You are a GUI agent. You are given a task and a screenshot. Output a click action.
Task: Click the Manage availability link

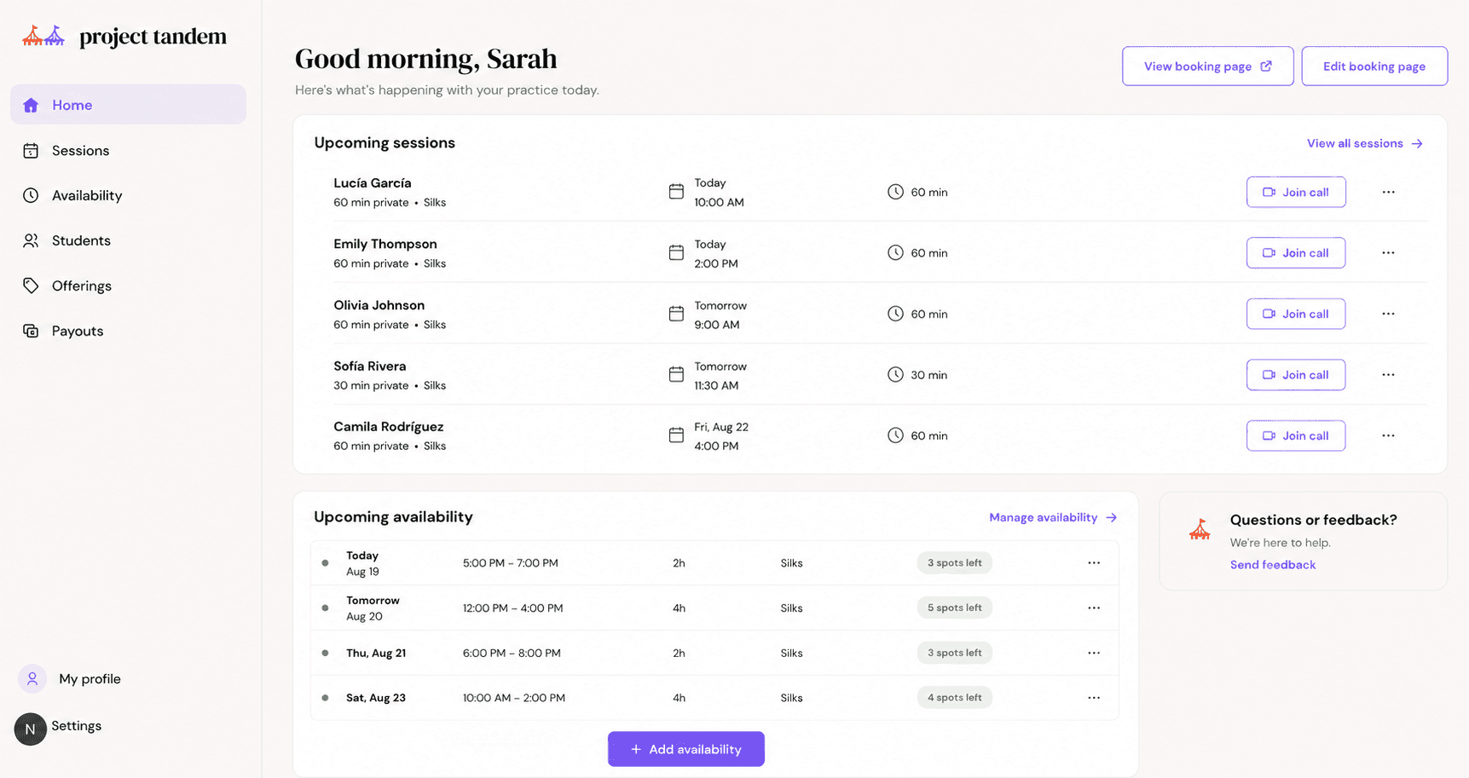pyautogui.click(x=1053, y=517)
